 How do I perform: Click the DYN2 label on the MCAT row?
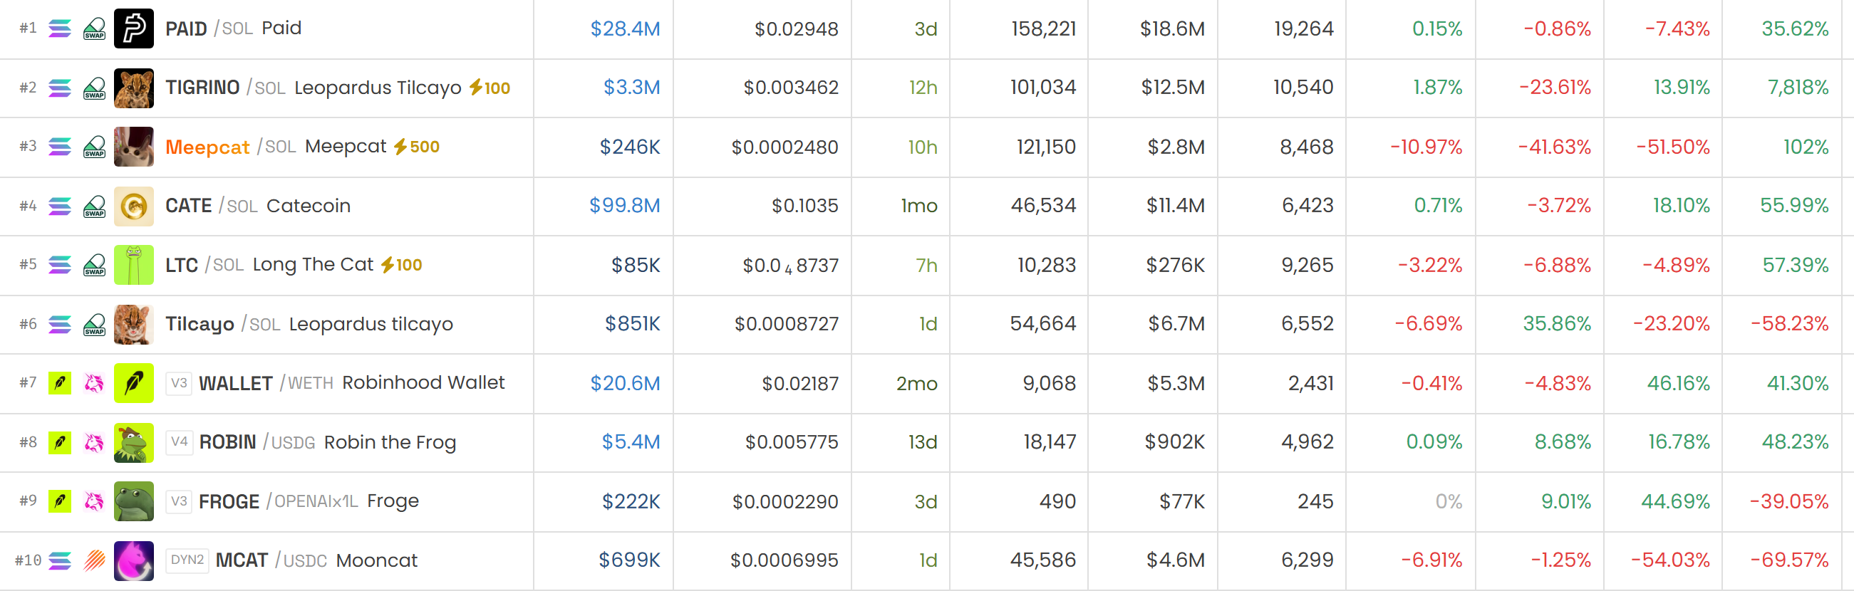(187, 560)
